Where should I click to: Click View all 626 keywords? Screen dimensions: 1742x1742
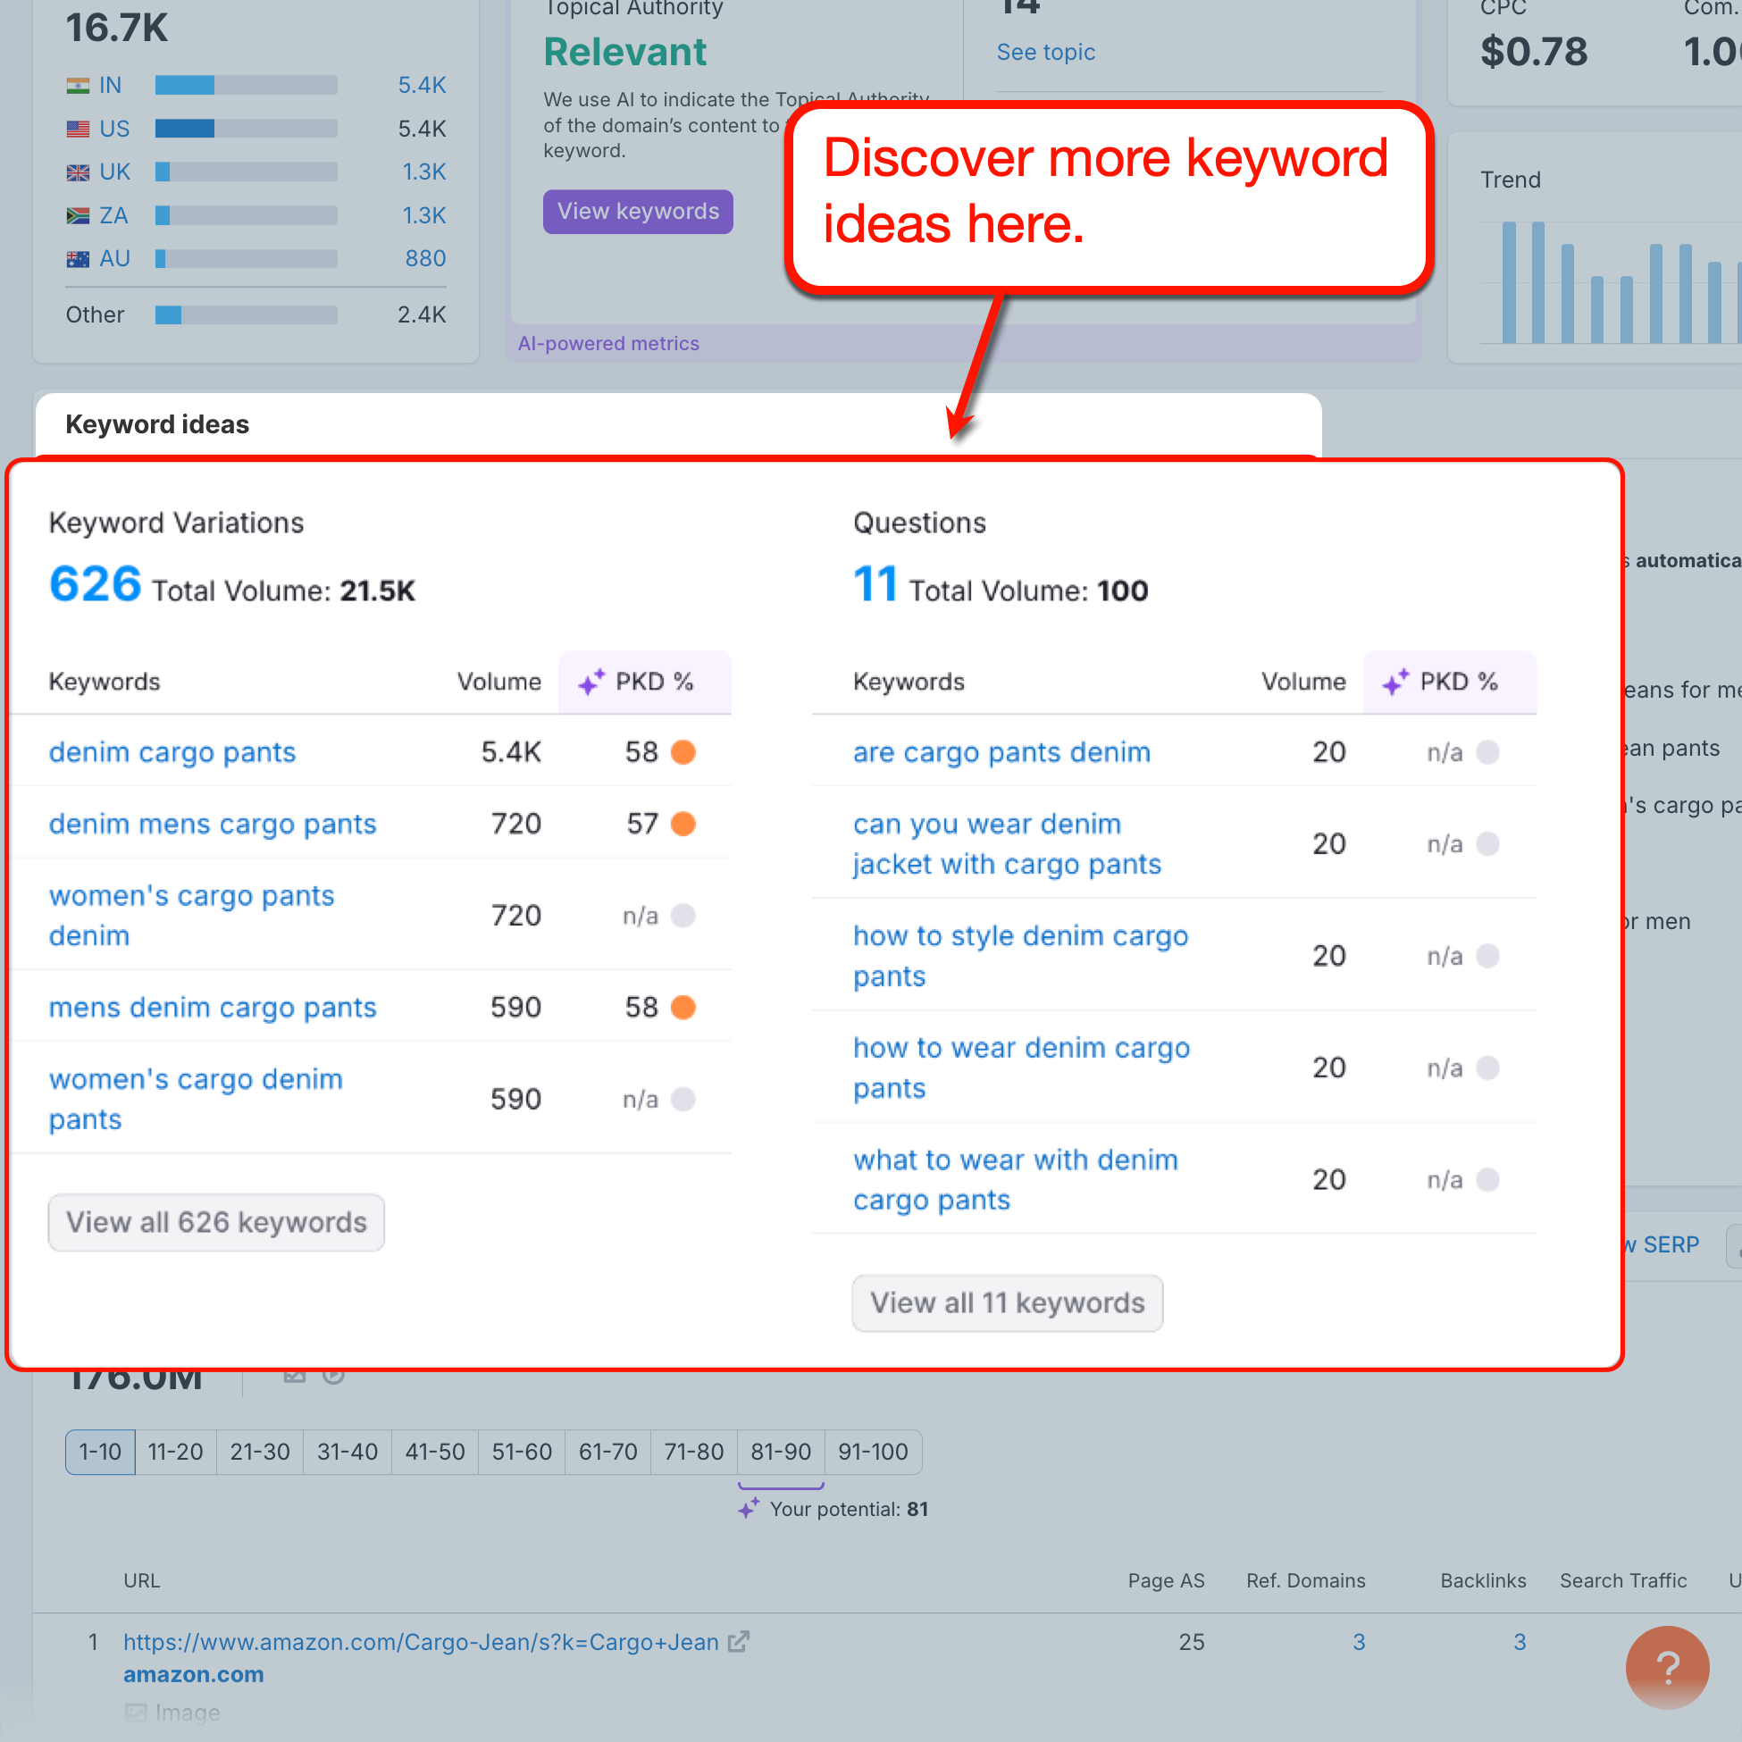pyautogui.click(x=215, y=1222)
